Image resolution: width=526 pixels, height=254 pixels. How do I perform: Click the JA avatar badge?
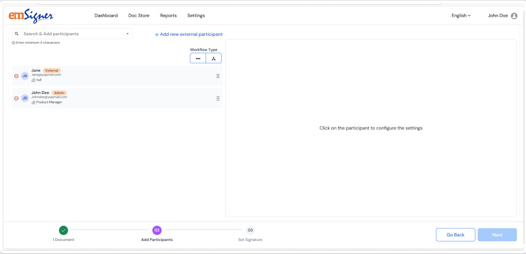point(25,76)
